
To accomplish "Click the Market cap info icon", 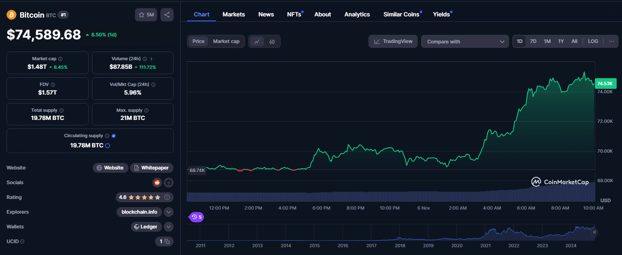I will pos(60,59).
